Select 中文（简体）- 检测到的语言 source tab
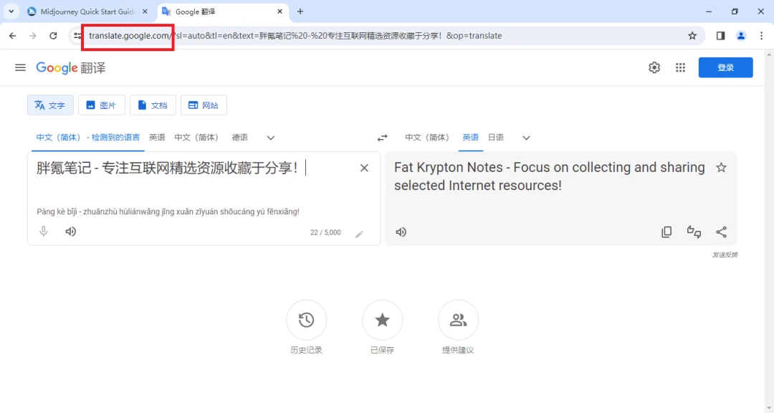 pos(88,138)
